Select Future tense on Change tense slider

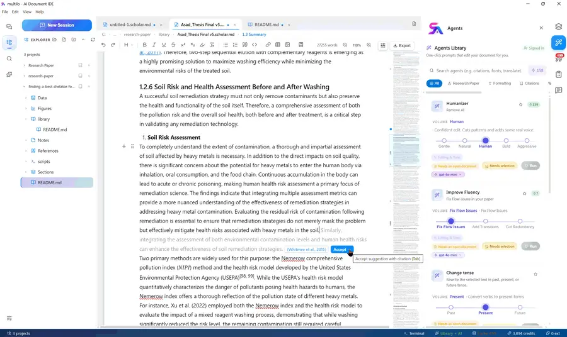point(520,307)
